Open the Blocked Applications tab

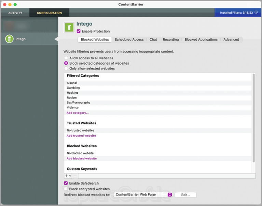(x=201, y=40)
